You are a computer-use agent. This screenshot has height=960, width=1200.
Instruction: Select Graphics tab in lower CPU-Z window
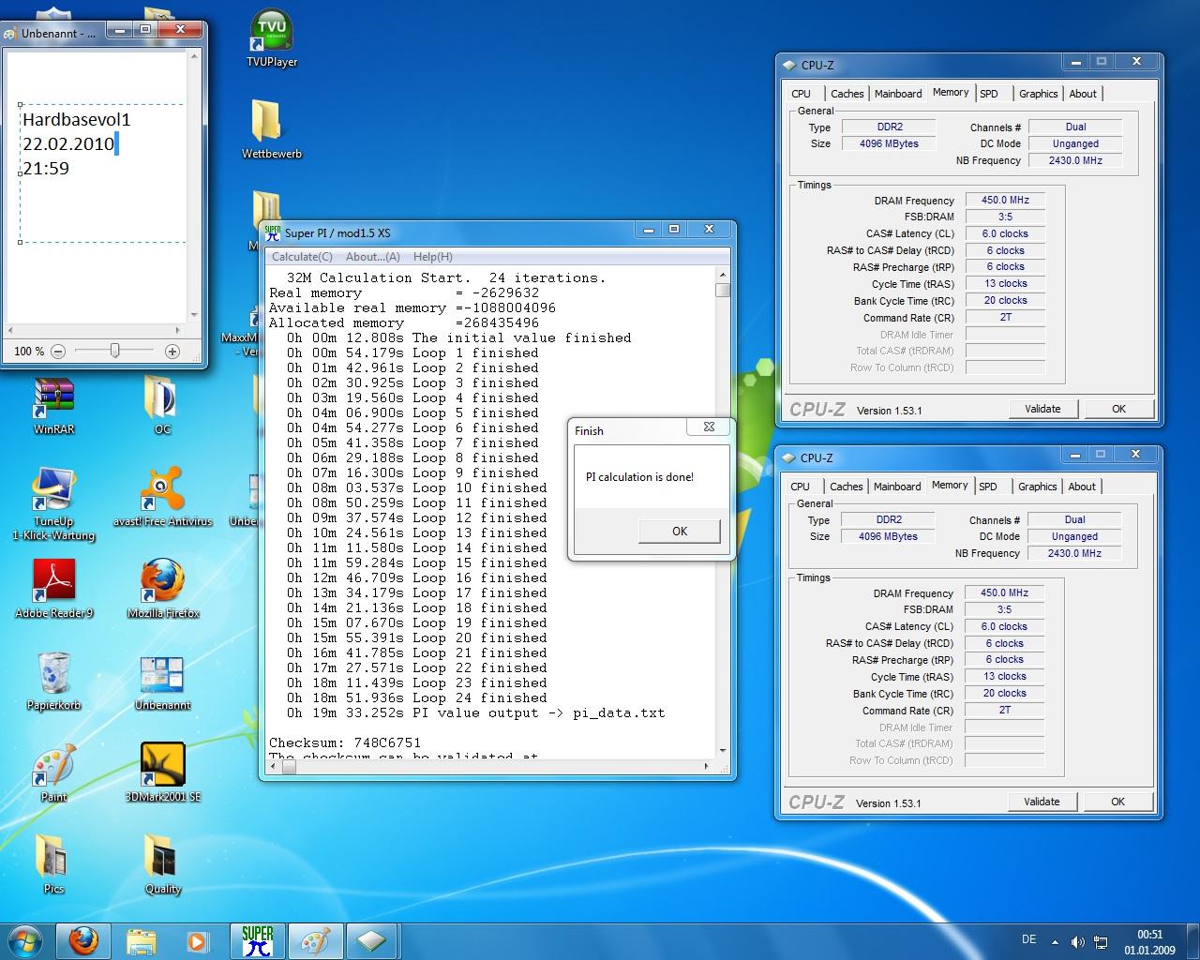pyautogui.click(x=1037, y=487)
